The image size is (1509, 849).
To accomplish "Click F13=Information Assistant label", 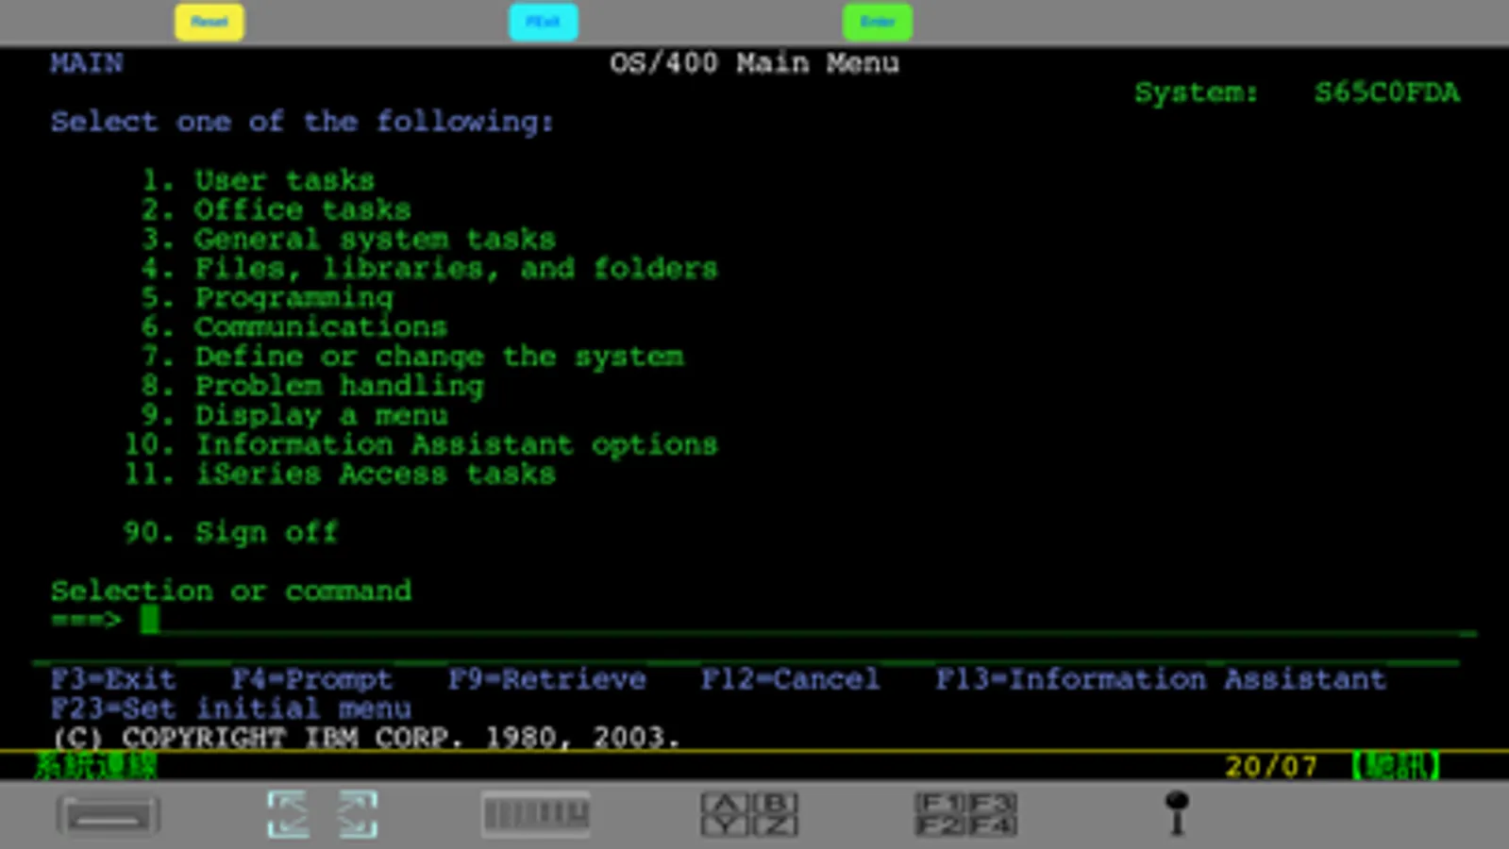I will [x=1161, y=679].
